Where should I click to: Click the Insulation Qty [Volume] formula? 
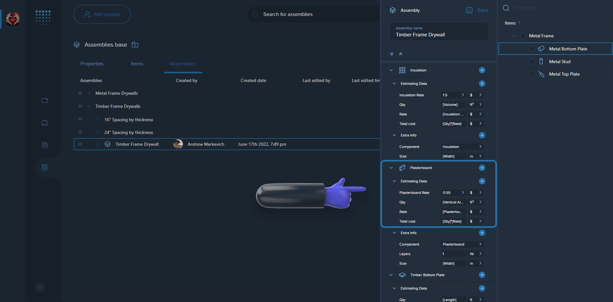[x=453, y=105]
